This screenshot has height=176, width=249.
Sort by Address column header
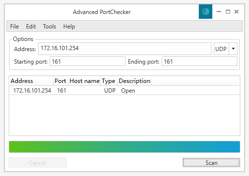point(31,81)
